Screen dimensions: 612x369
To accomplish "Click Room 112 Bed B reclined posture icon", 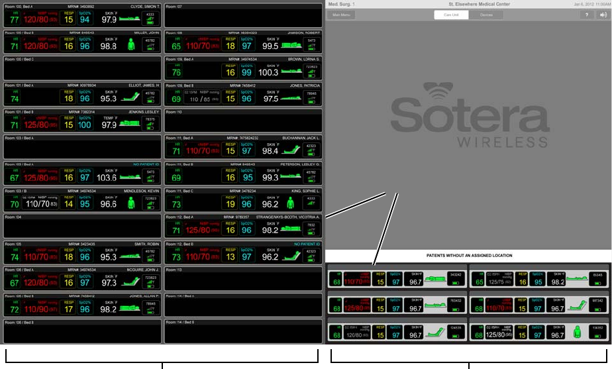I will click(292, 255).
